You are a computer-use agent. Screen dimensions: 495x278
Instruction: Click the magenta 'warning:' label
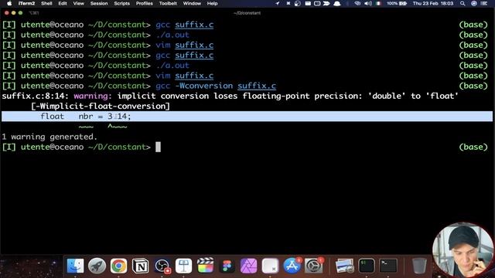click(93, 96)
